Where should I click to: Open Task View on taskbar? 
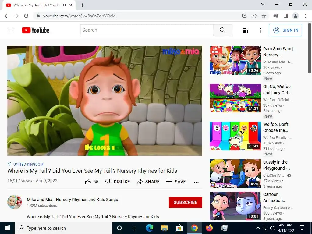tap(134, 228)
